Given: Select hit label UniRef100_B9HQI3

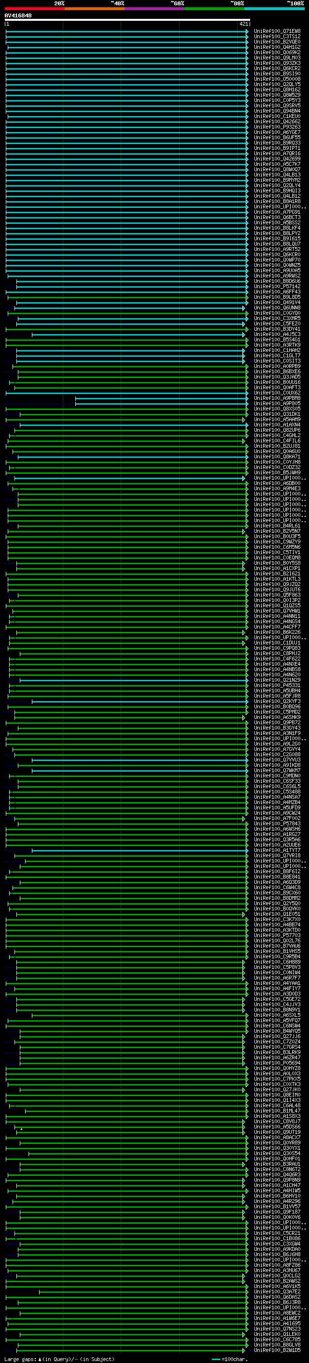Looking at the screenshot, I should tap(277, 191).
